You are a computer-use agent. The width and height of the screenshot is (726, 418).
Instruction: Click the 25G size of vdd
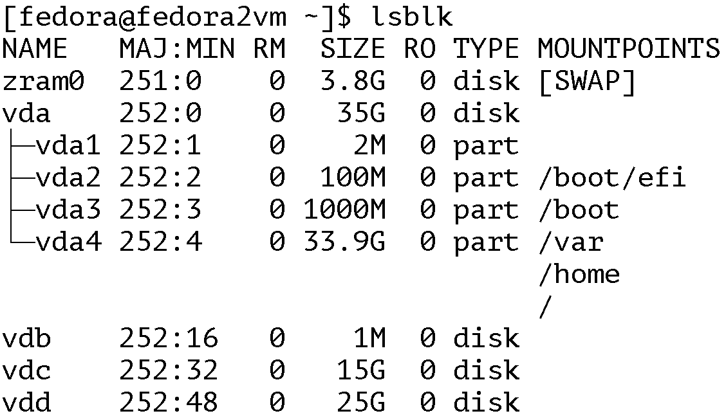(x=361, y=403)
